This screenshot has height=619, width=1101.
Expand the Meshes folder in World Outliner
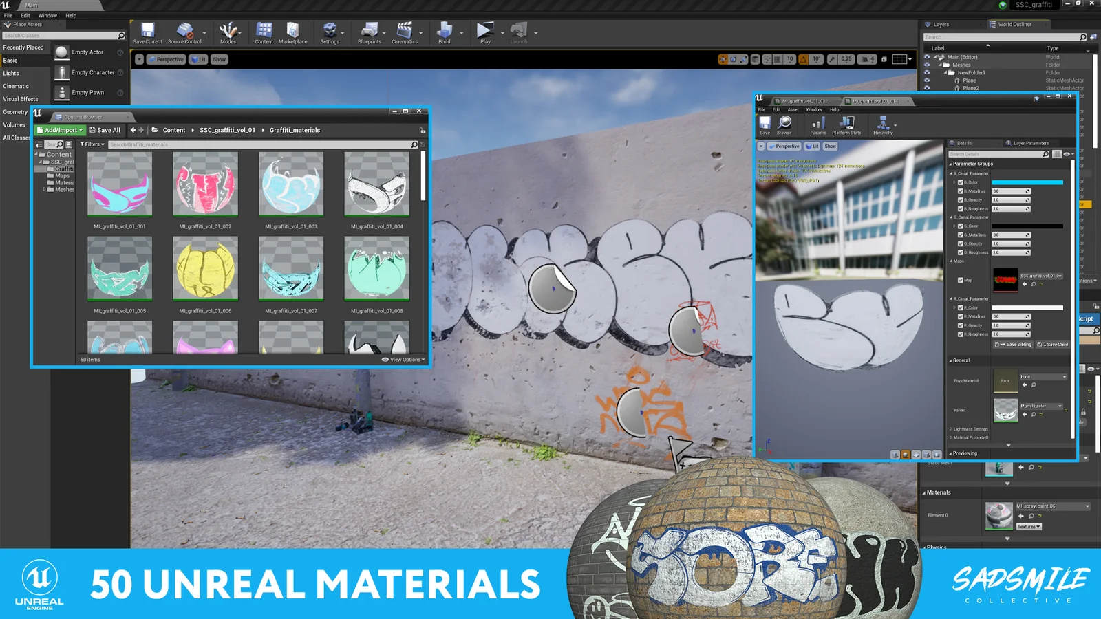point(941,65)
